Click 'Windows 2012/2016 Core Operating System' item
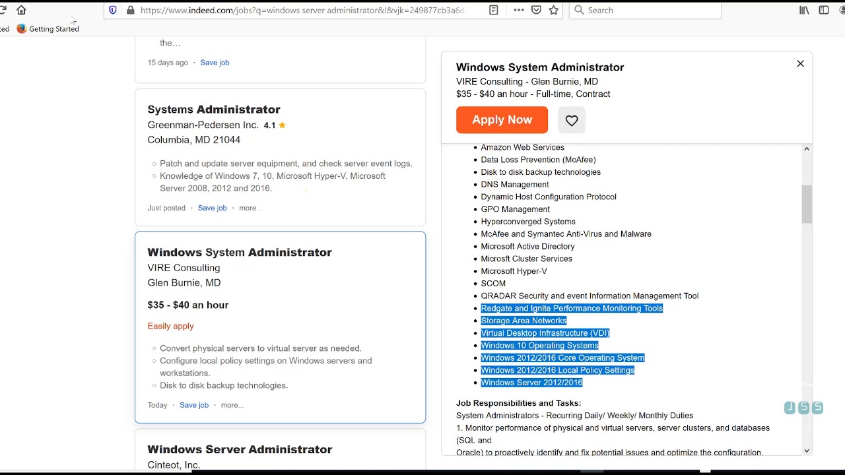This screenshot has height=475, width=845. point(562,358)
